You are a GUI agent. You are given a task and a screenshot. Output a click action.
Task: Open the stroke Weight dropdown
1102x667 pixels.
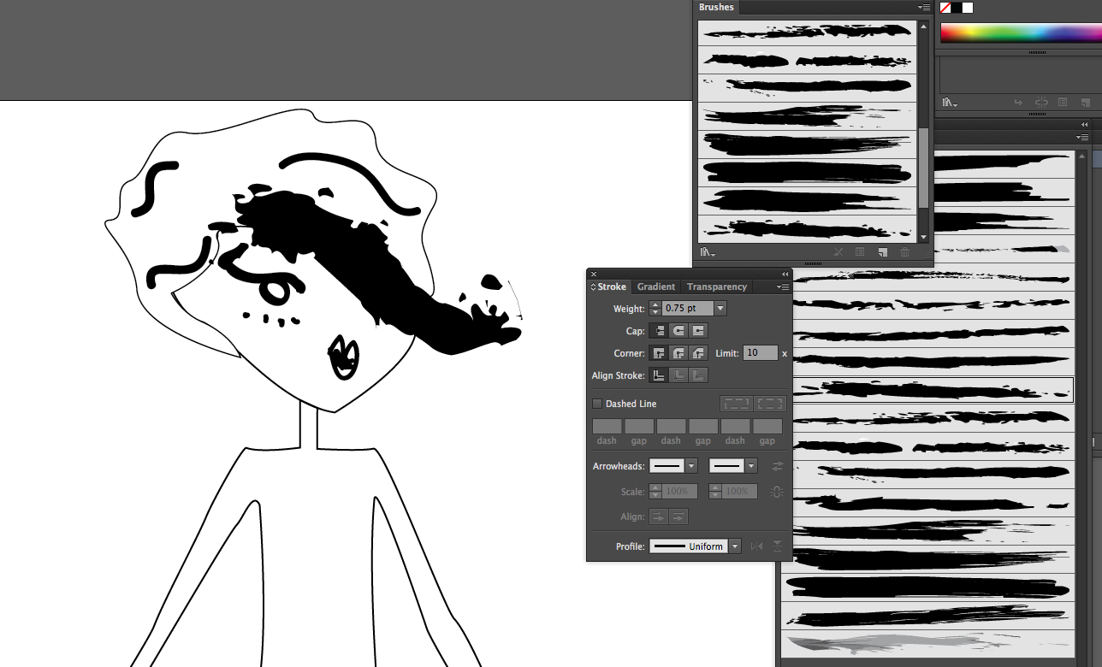pyautogui.click(x=720, y=308)
